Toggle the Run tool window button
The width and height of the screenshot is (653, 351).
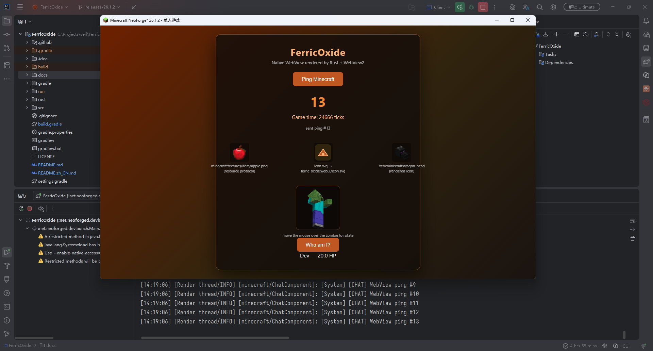tap(7, 252)
